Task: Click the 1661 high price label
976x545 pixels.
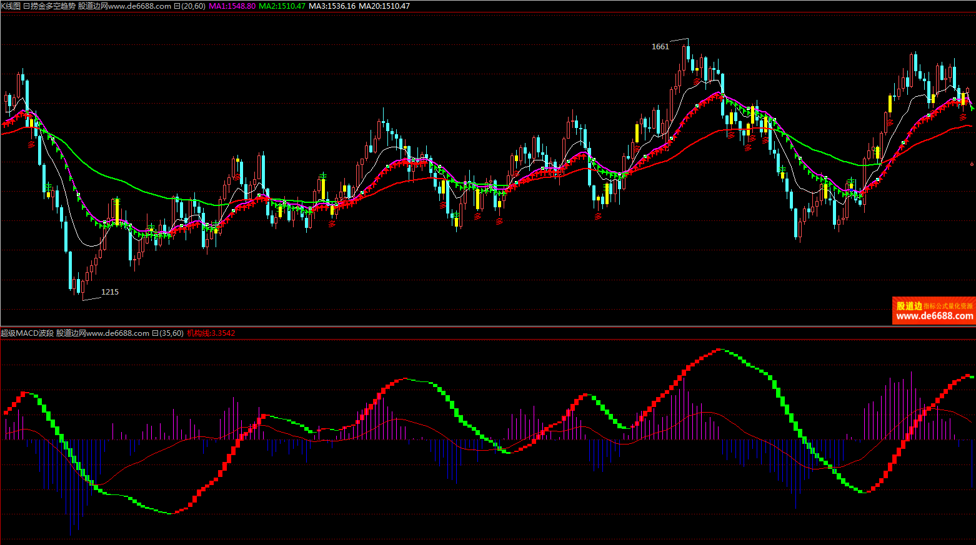Action: (660, 47)
